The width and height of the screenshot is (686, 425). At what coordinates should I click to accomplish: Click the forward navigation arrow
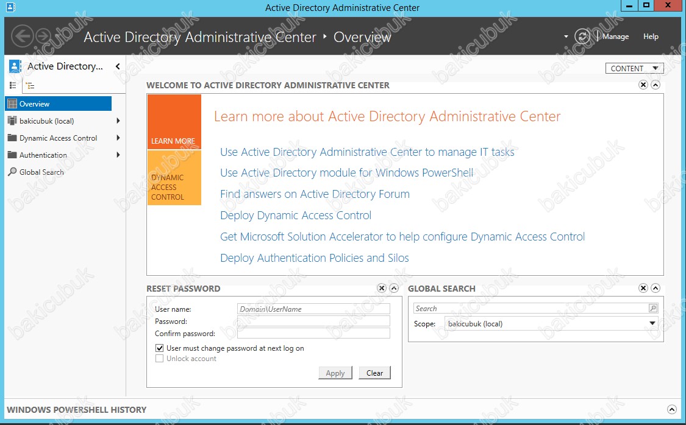tap(43, 37)
